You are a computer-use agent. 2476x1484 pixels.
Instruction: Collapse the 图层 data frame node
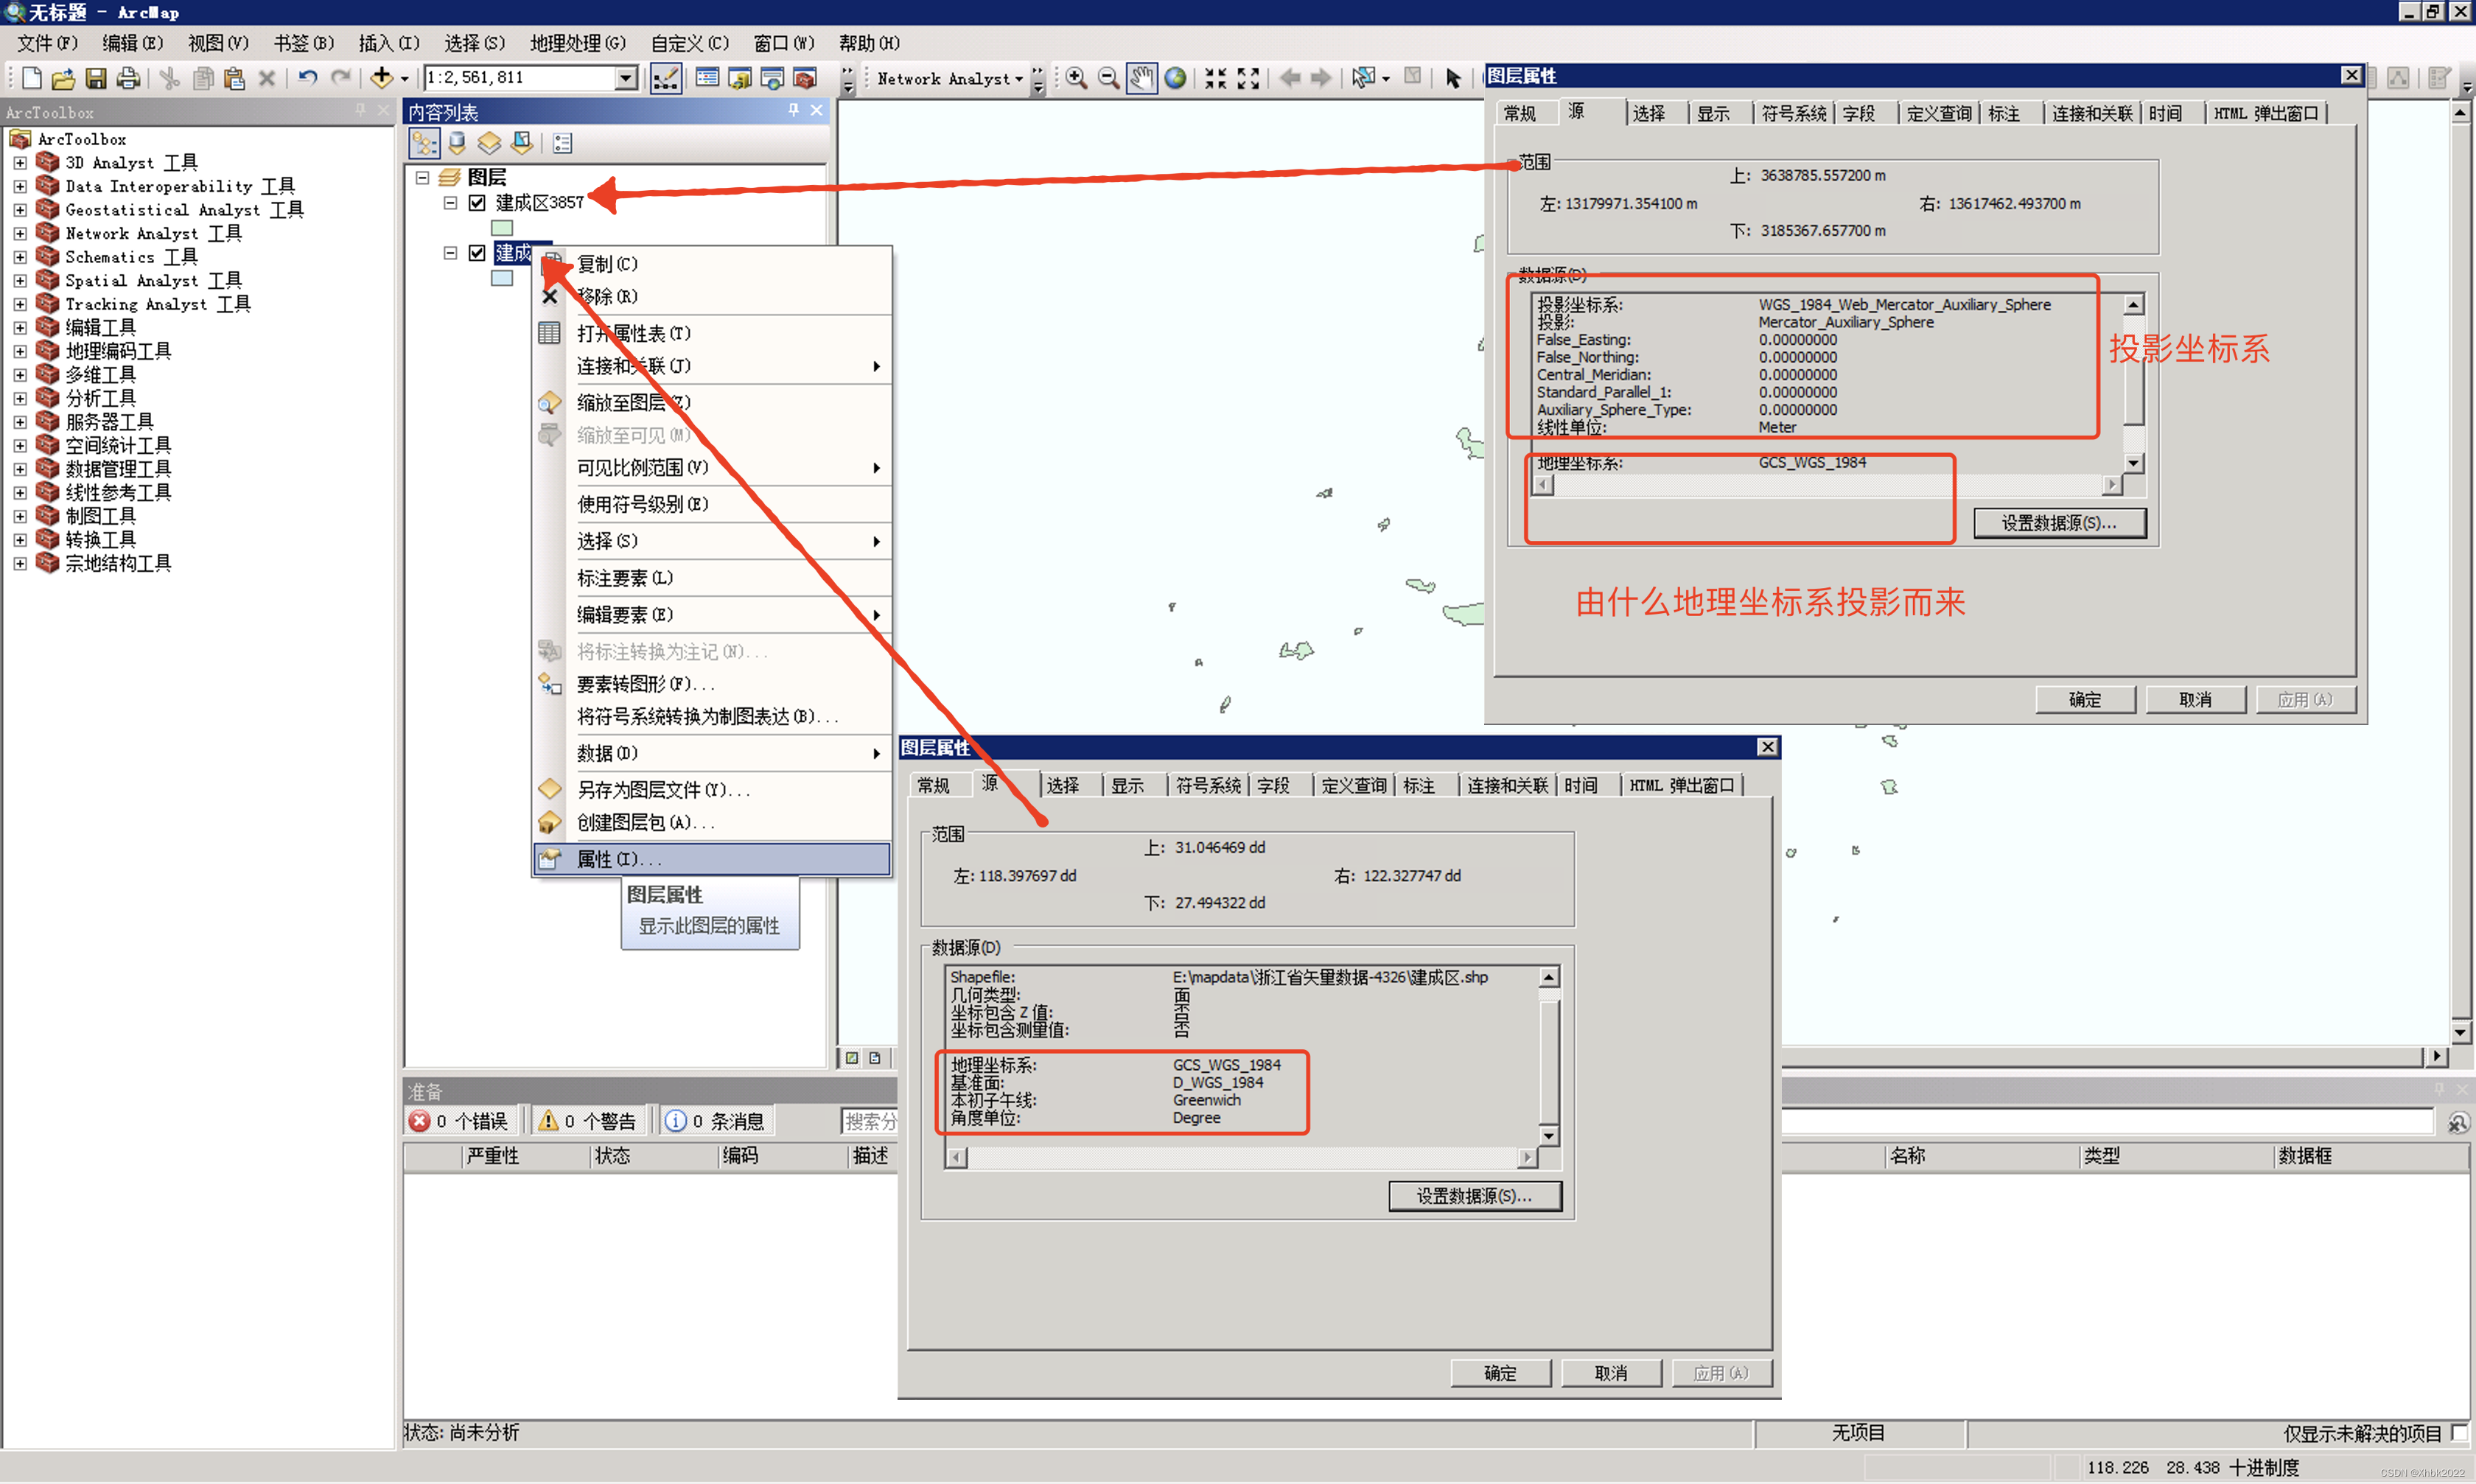[423, 178]
